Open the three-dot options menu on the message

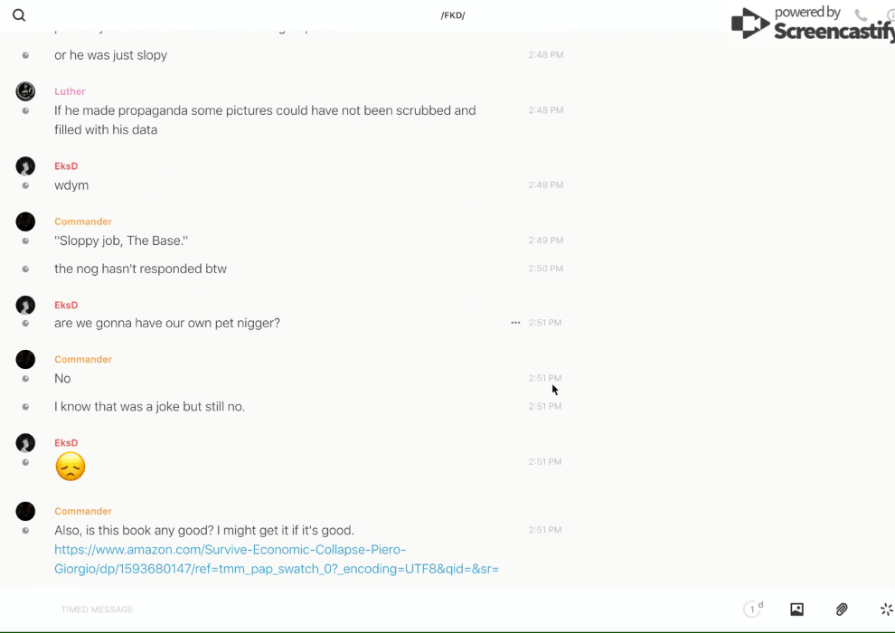[515, 323]
